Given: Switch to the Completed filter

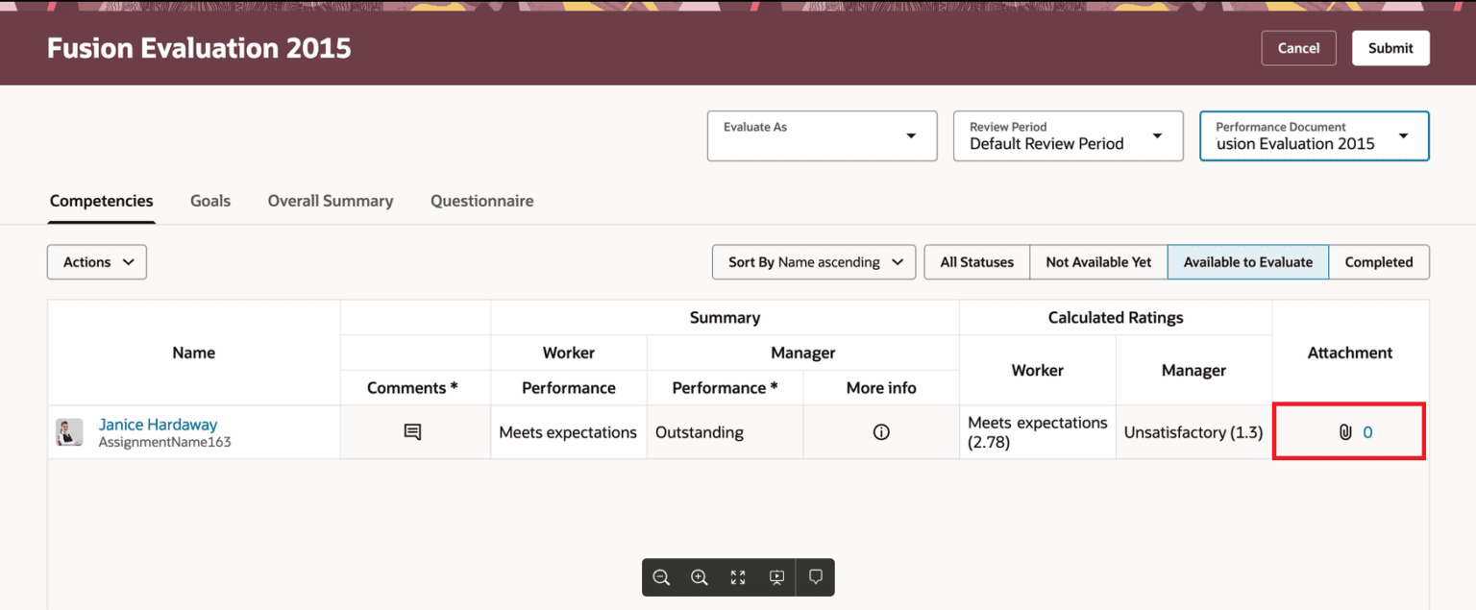Looking at the screenshot, I should click(1379, 261).
